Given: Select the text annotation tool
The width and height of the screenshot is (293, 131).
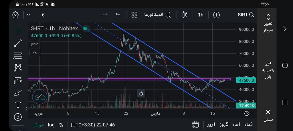Looking at the screenshot, I should coord(18,105).
